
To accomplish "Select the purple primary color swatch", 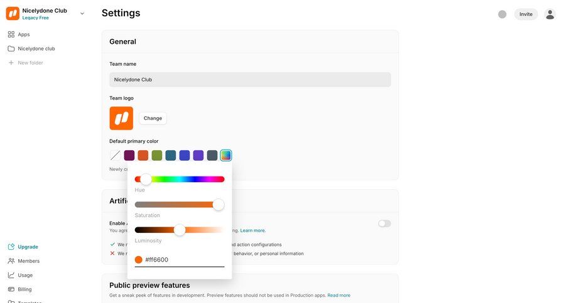I will point(198,155).
